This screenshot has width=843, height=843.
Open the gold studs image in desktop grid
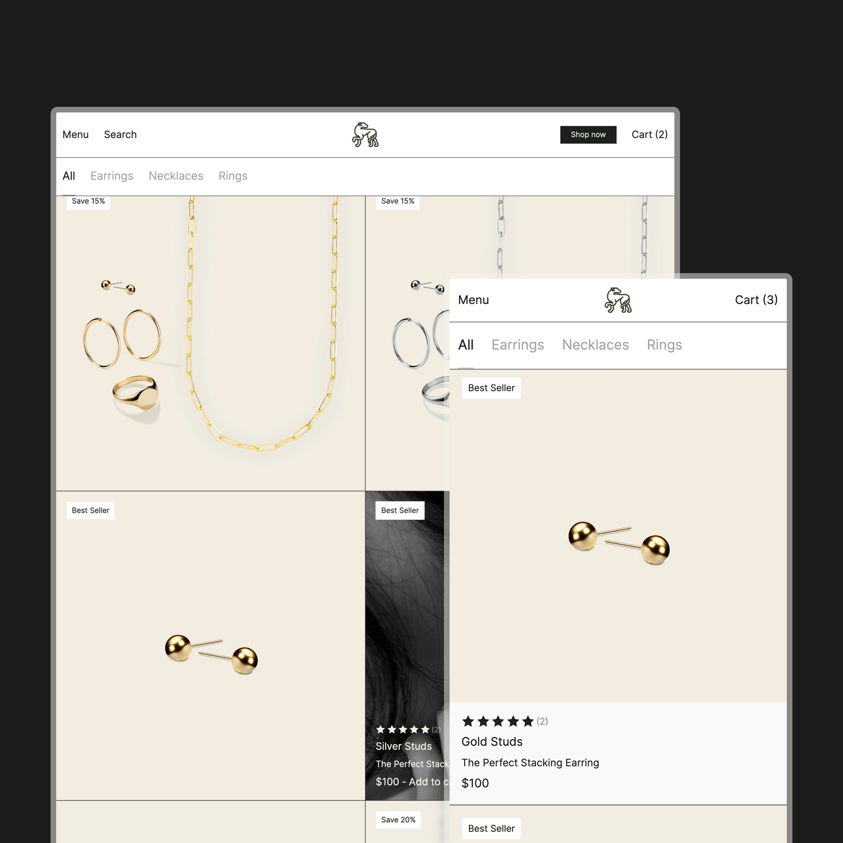[x=211, y=646]
